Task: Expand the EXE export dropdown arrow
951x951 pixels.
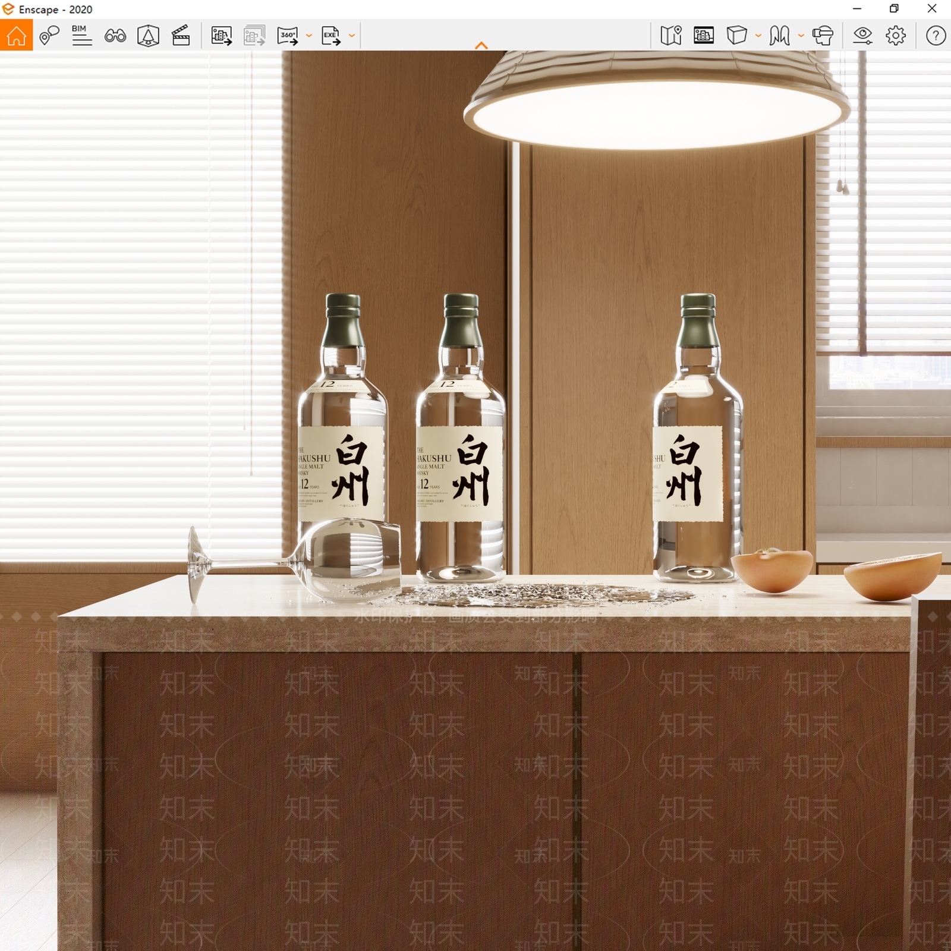Action: coord(352,36)
